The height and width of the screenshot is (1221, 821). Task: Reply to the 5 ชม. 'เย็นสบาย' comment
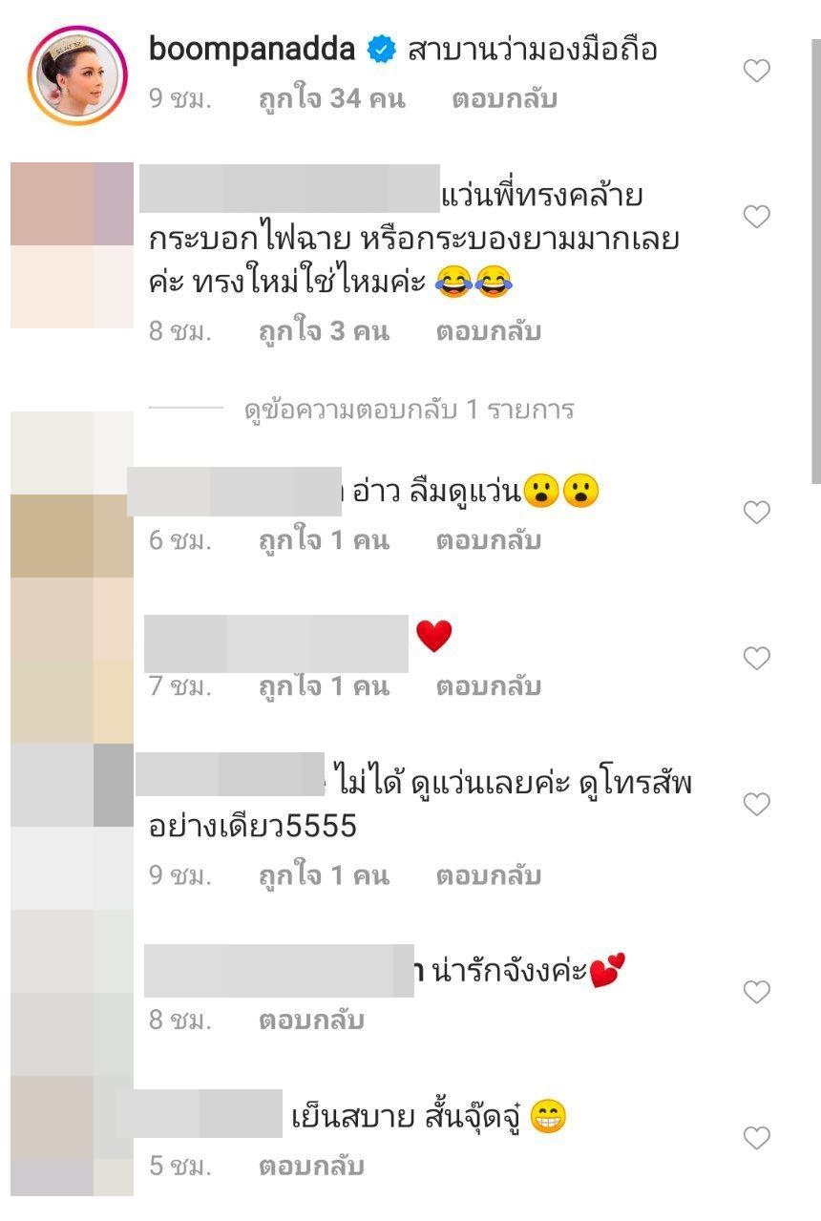(311, 1166)
